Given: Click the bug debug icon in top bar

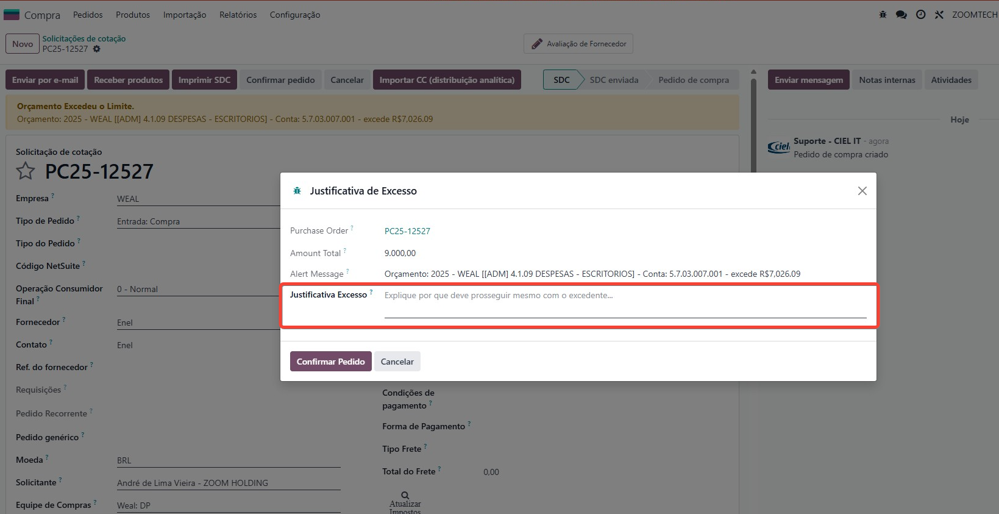Looking at the screenshot, I should point(883,15).
